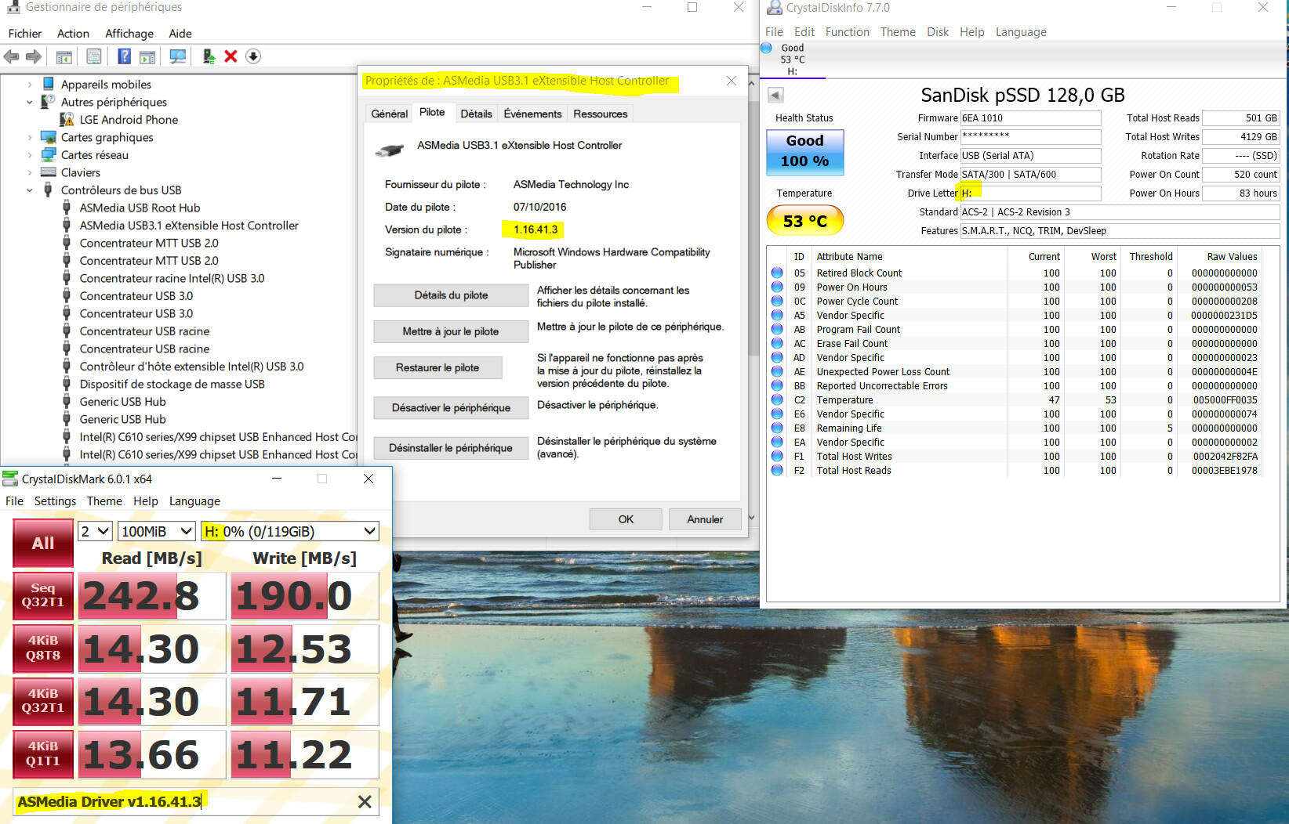Viewport: 1289px width, 824px height.
Task: Click the 53 °C temperature indicator
Action: point(804,221)
